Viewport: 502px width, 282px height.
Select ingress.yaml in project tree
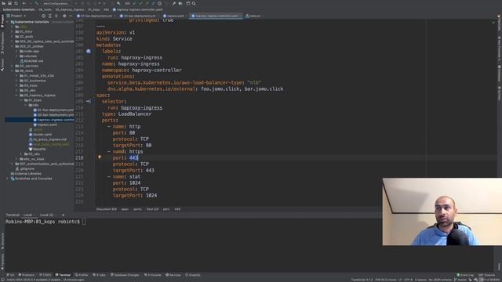[x=45, y=125]
